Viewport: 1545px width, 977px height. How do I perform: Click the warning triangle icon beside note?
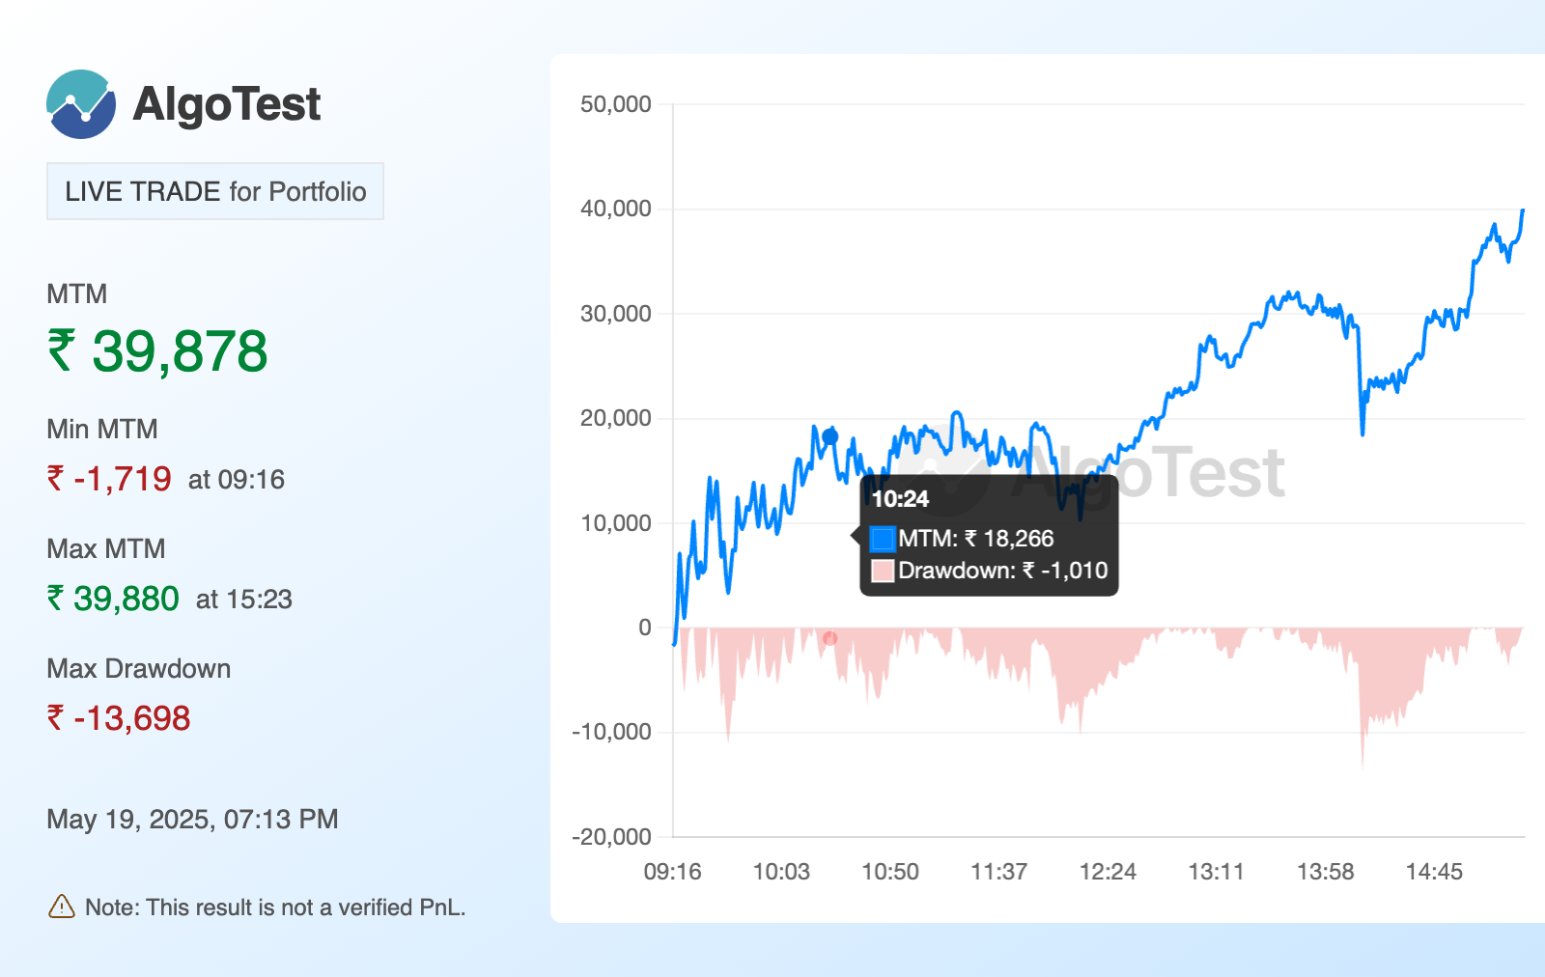(61, 907)
